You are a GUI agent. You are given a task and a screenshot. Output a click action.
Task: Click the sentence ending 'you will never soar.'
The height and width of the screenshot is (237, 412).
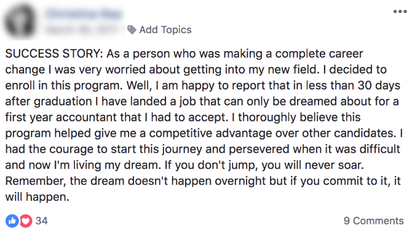(x=264, y=165)
